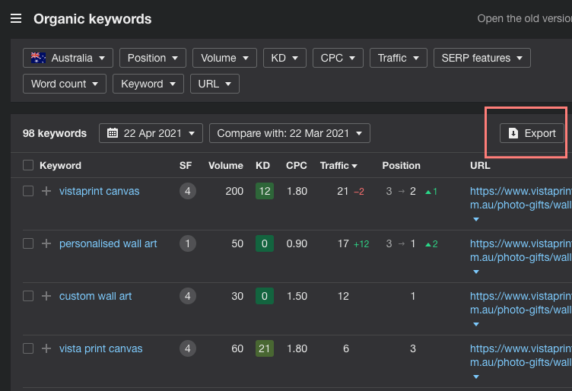This screenshot has height=391, width=572.
Task: Tick the checkbox for custom wall art
Action: pyautogui.click(x=28, y=296)
